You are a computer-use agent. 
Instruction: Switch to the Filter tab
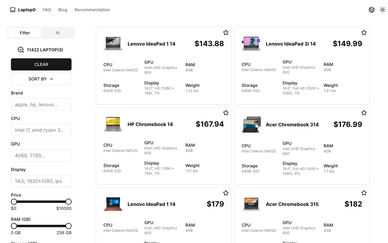tap(25, 33)
